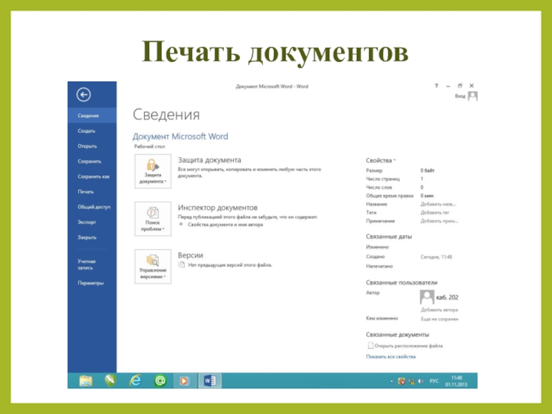Click author avatar next to каб. 202
This screenshot has height=414, width=552.
click(427, 297)
